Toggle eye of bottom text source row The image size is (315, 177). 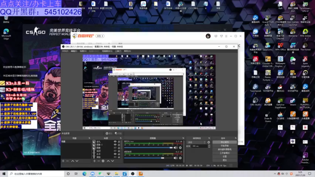115,157
